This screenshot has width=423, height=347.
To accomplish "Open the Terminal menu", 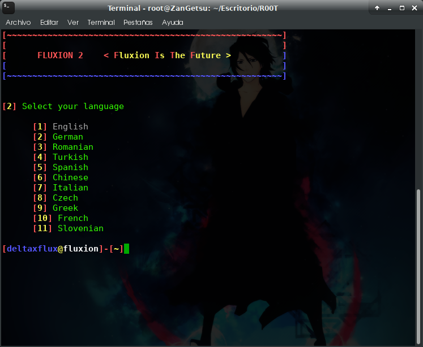I will tap(101, 23).
